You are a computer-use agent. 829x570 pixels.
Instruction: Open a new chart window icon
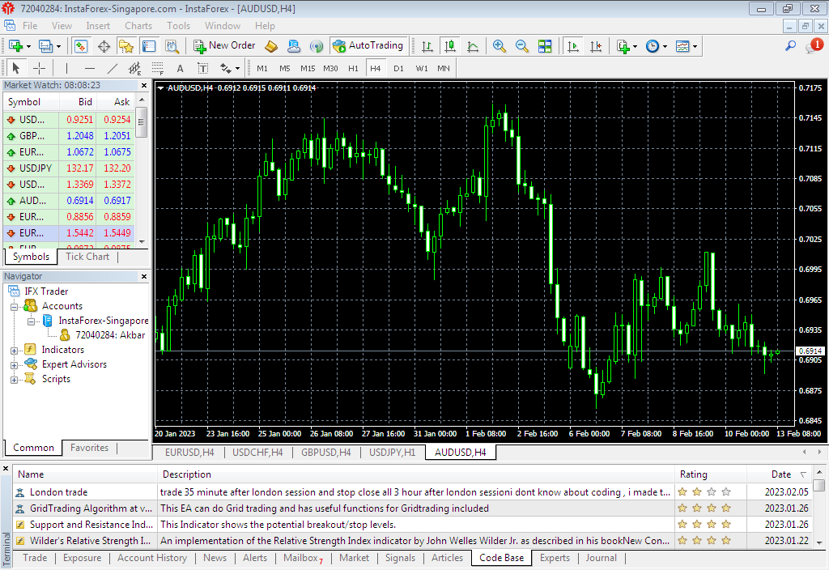(15, 46)
